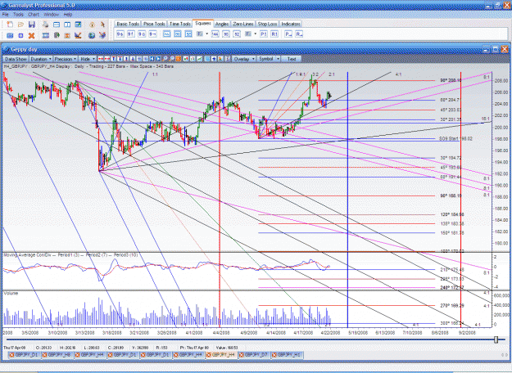
Task: Click the 'P1' squares tool icon
Action: tap(264, 34)
